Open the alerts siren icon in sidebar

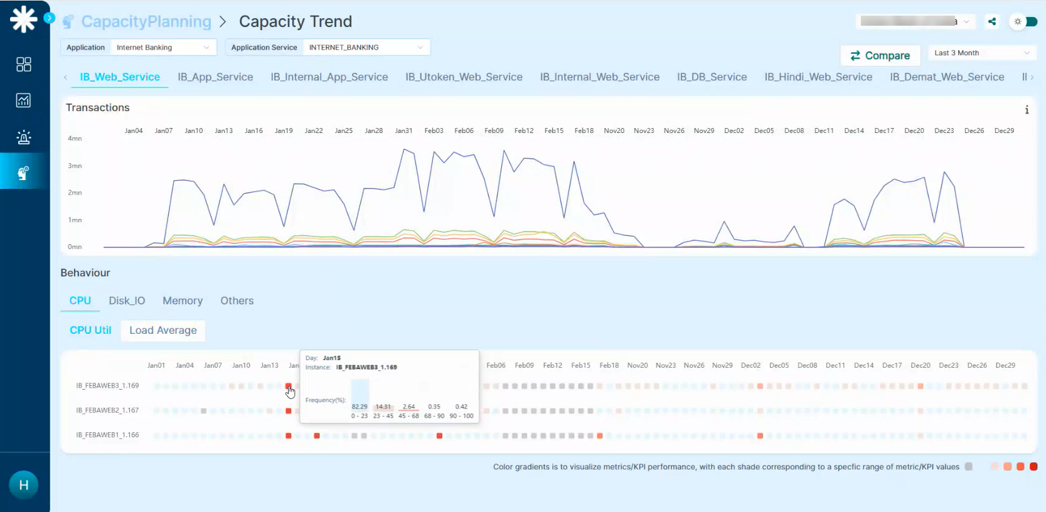(24, 137)
